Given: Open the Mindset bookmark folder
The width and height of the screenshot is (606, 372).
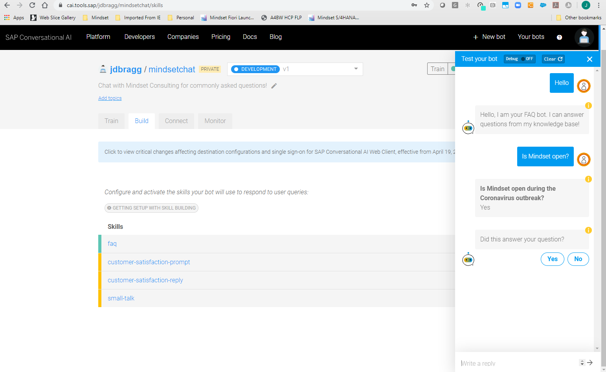Looking at the screenshot, I should coord(95,18).
